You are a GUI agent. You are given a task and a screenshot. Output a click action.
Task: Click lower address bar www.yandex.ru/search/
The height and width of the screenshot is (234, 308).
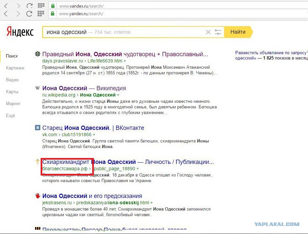coord(81,14)
